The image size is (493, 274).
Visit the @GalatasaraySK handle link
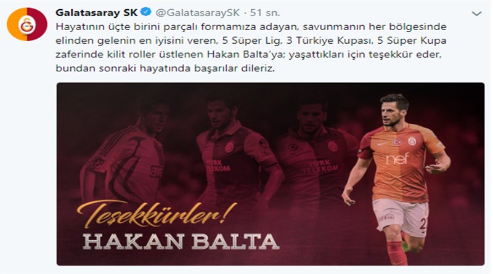pyautogui.click(x=197, y=12)
